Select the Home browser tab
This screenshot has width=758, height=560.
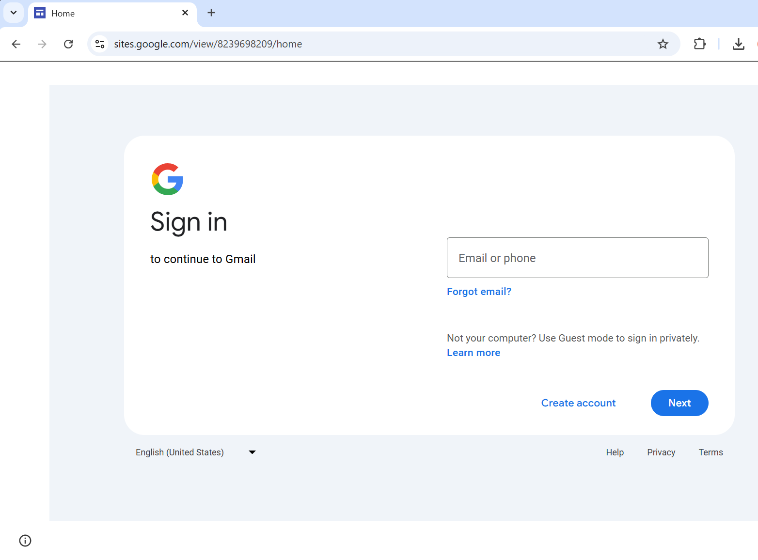point(112,14)
